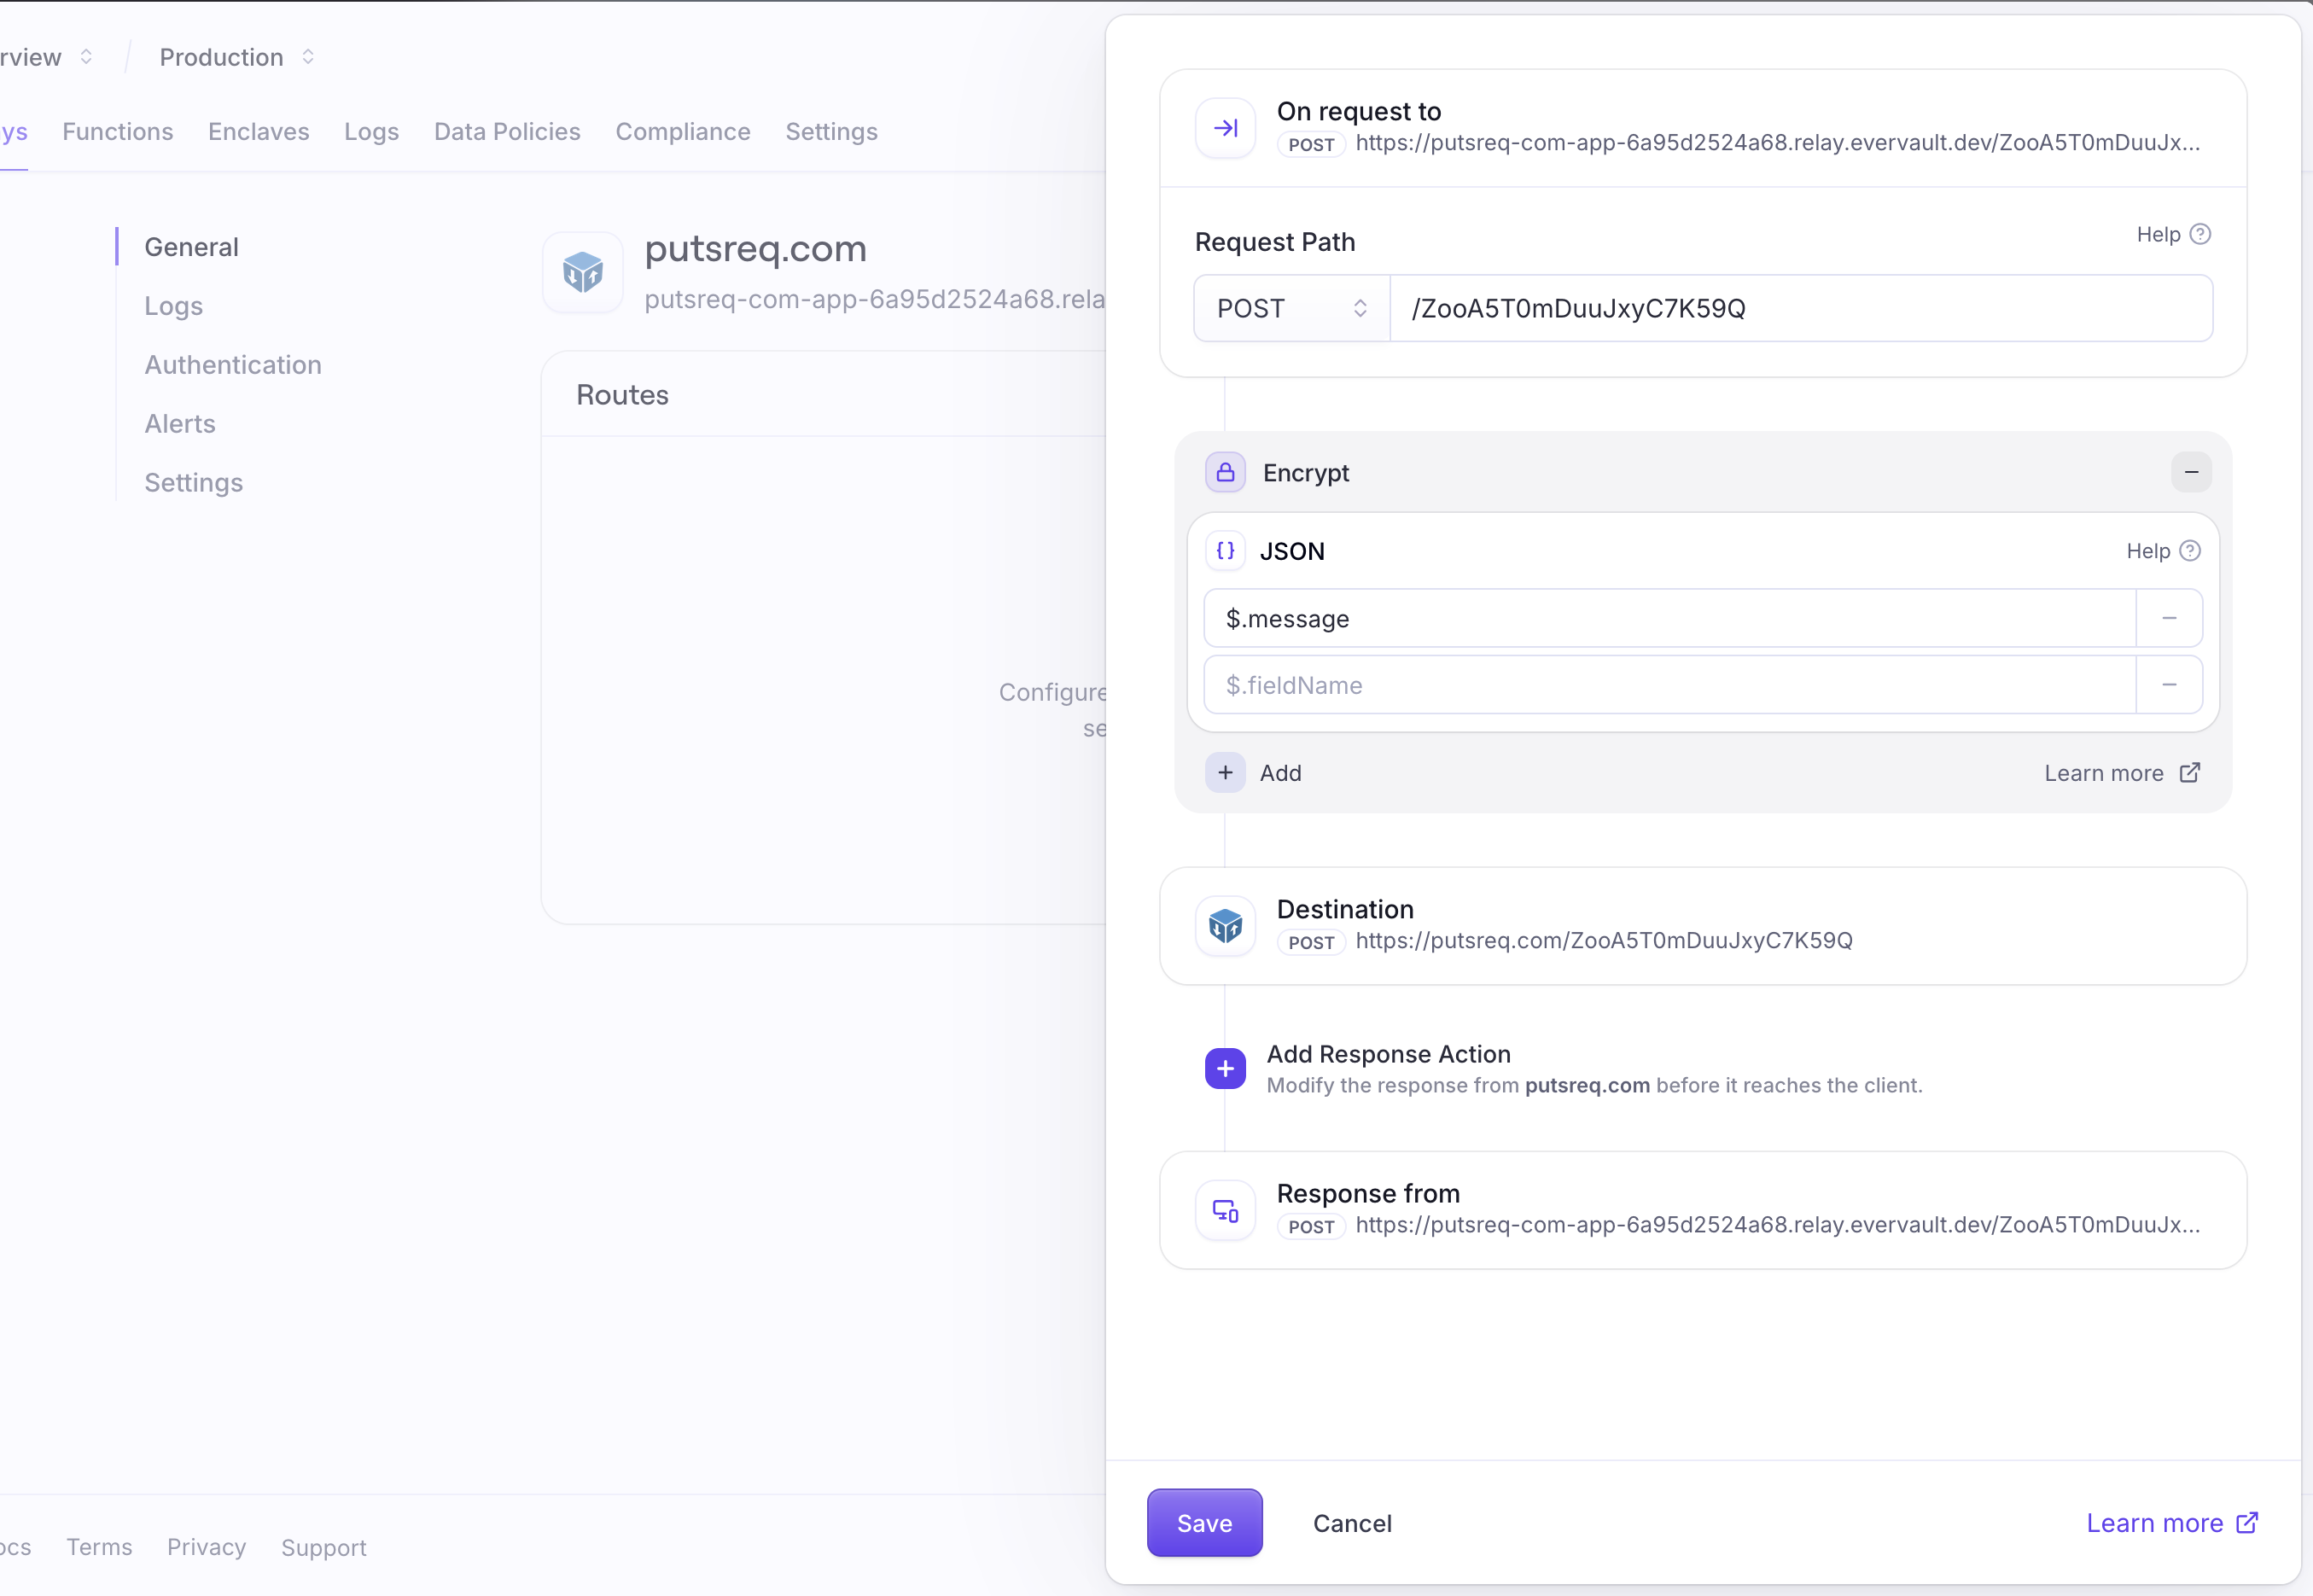Viewport: 2313px width, 1596px height.
Task: Click the JSON curly braces icon
Action: coord(1226,550)
